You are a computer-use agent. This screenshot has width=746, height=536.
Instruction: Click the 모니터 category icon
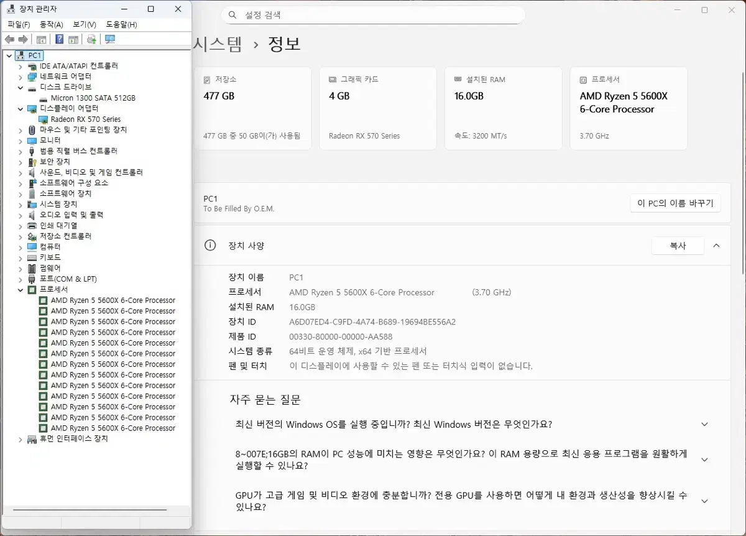pos(32,141)
